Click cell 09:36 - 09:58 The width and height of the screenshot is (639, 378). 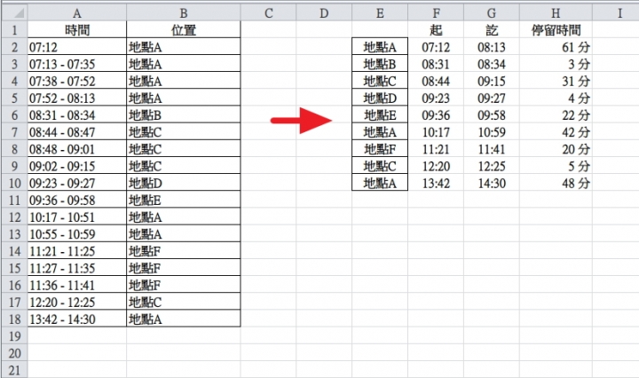(x=77, y=200)
